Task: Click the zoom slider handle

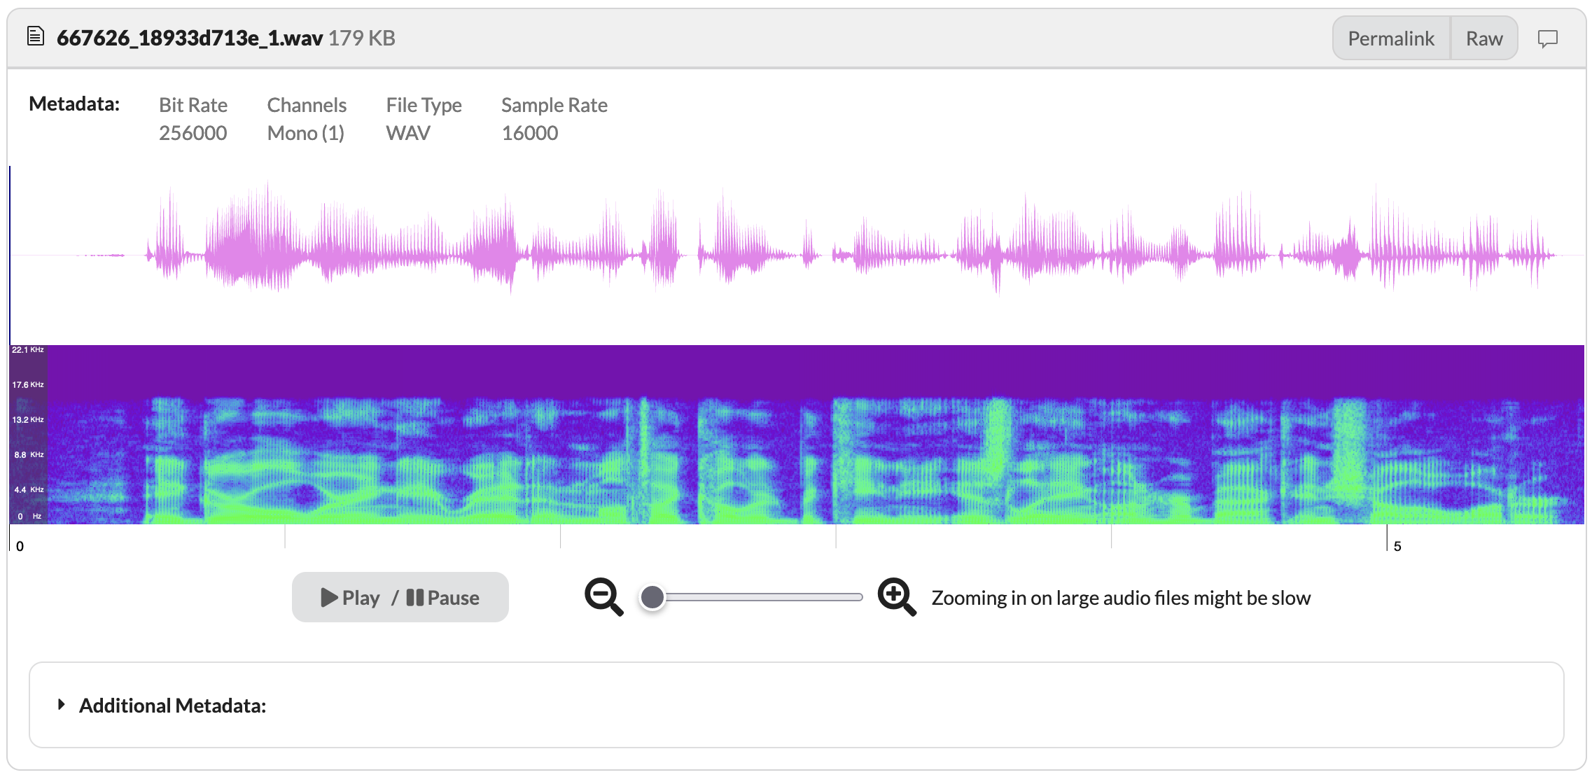Action: (x=652, y=597)
